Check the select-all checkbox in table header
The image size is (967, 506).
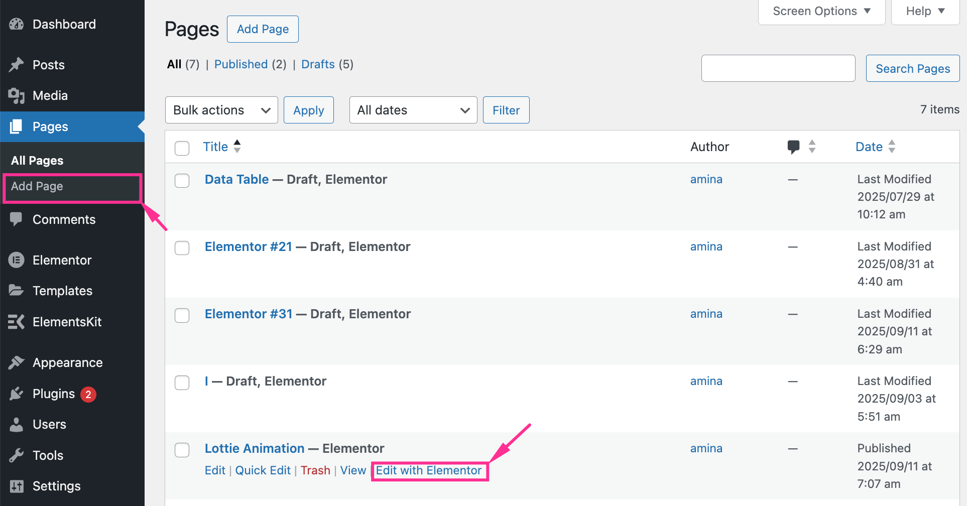182,148
